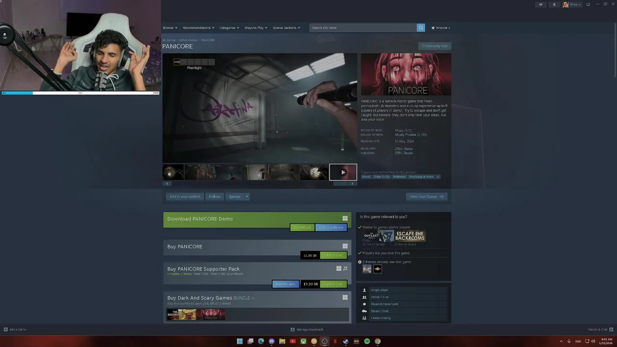Click the Online Co-Op tag

point(382,177)
